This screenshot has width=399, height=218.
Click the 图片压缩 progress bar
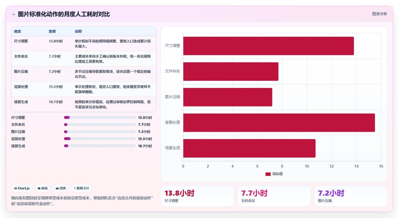tap(100, 132)
